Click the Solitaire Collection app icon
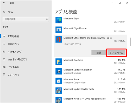 59,71
